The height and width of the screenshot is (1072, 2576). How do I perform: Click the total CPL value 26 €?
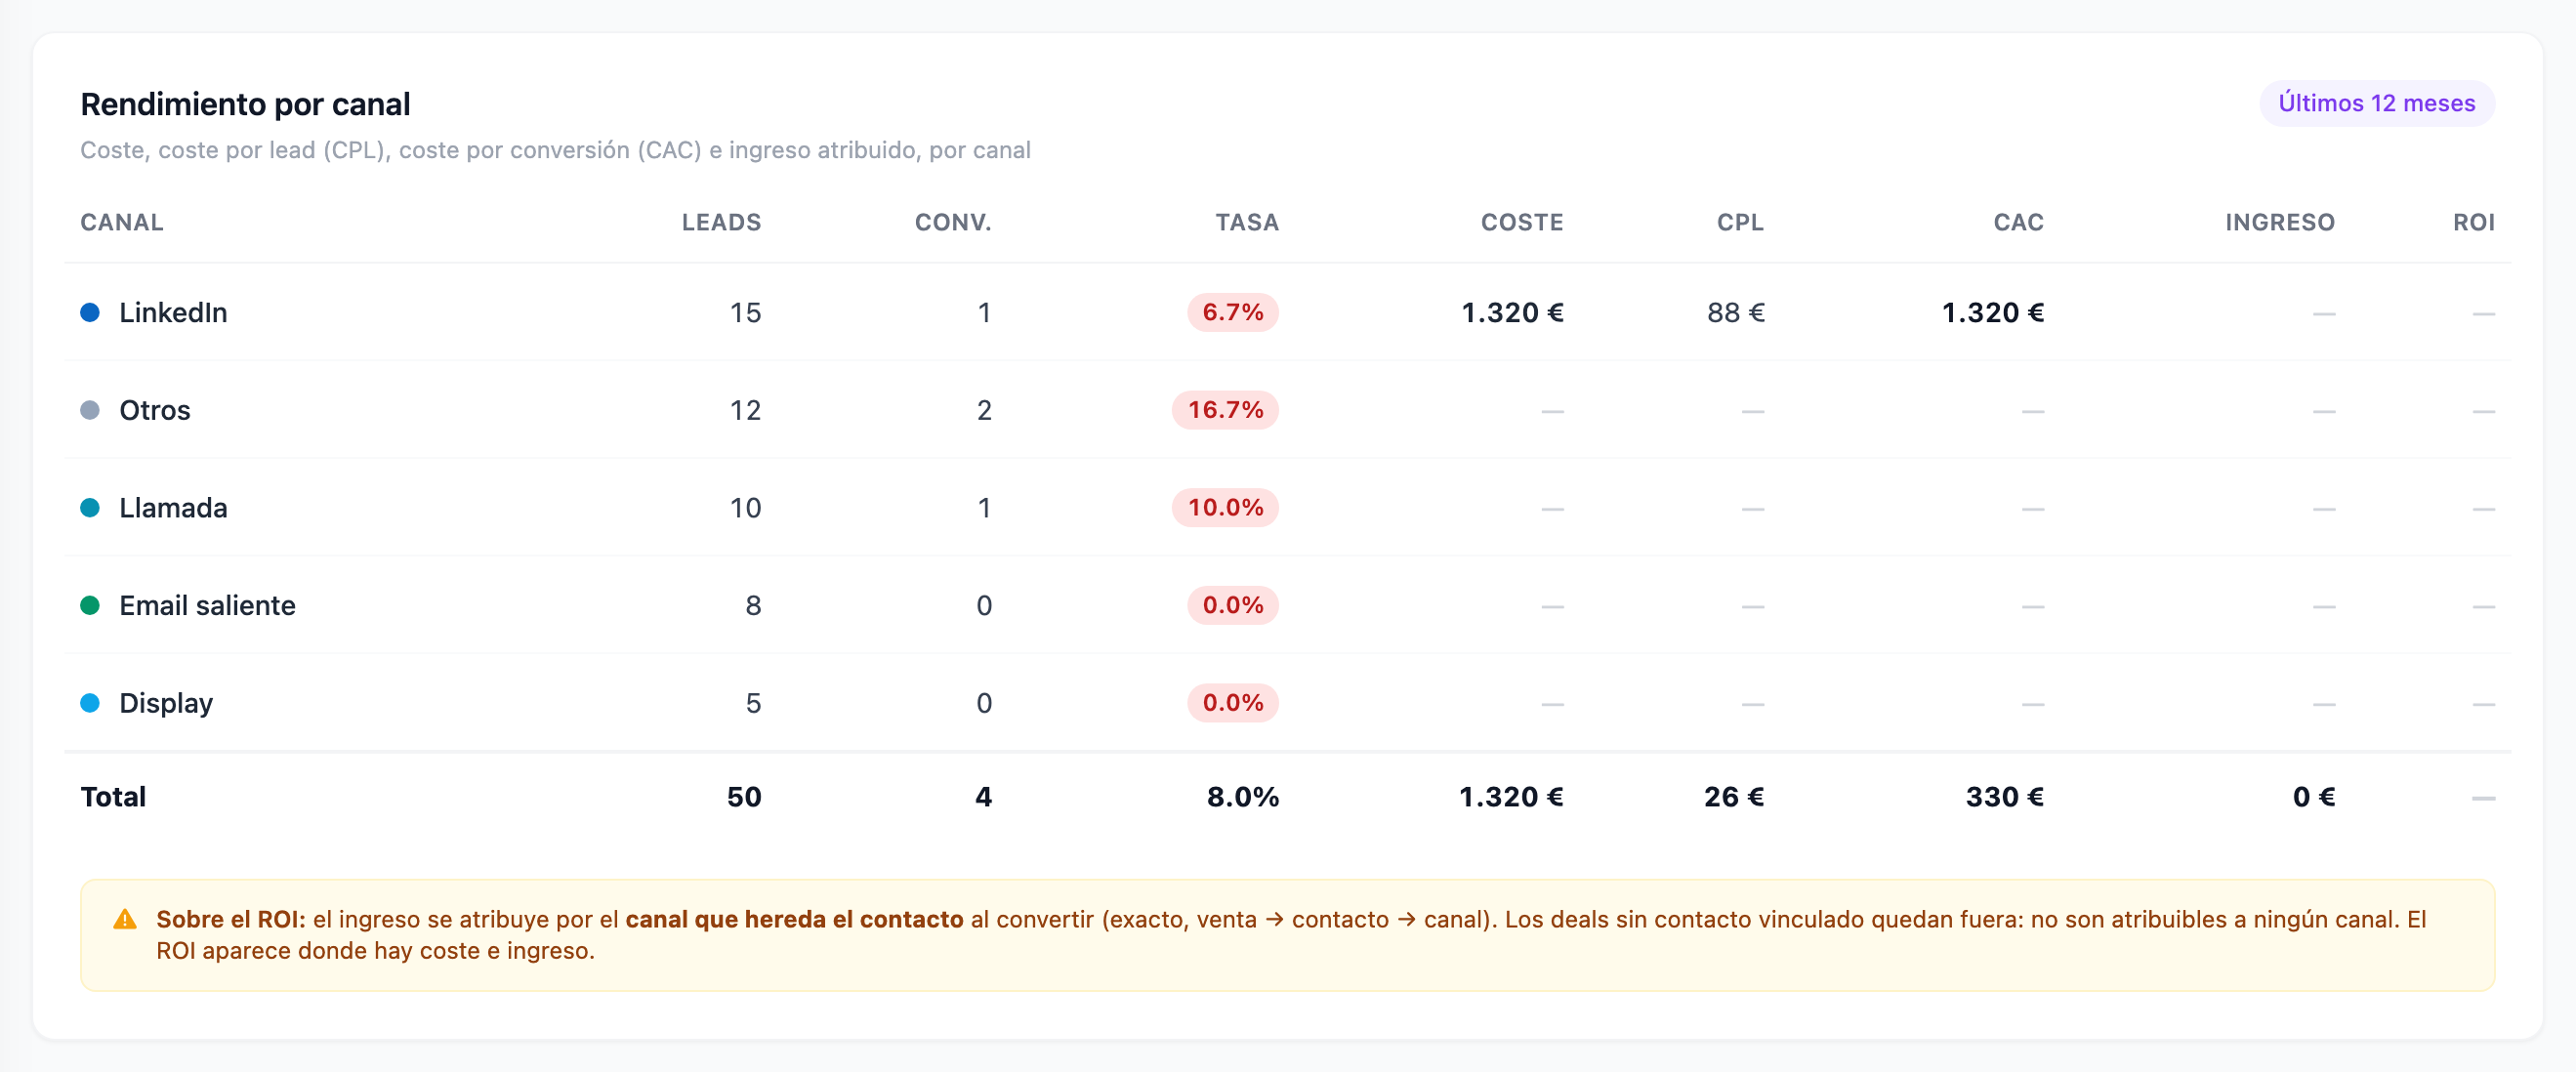point(1734,797)
